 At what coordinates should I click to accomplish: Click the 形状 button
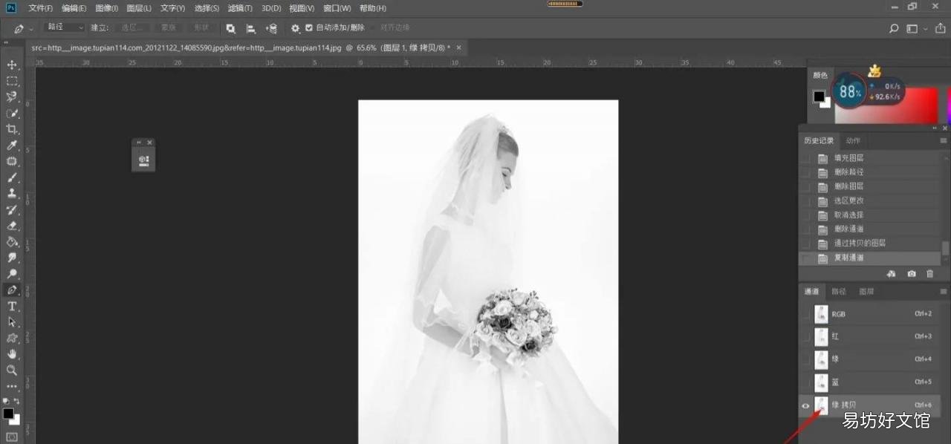(x=201, y=27)
